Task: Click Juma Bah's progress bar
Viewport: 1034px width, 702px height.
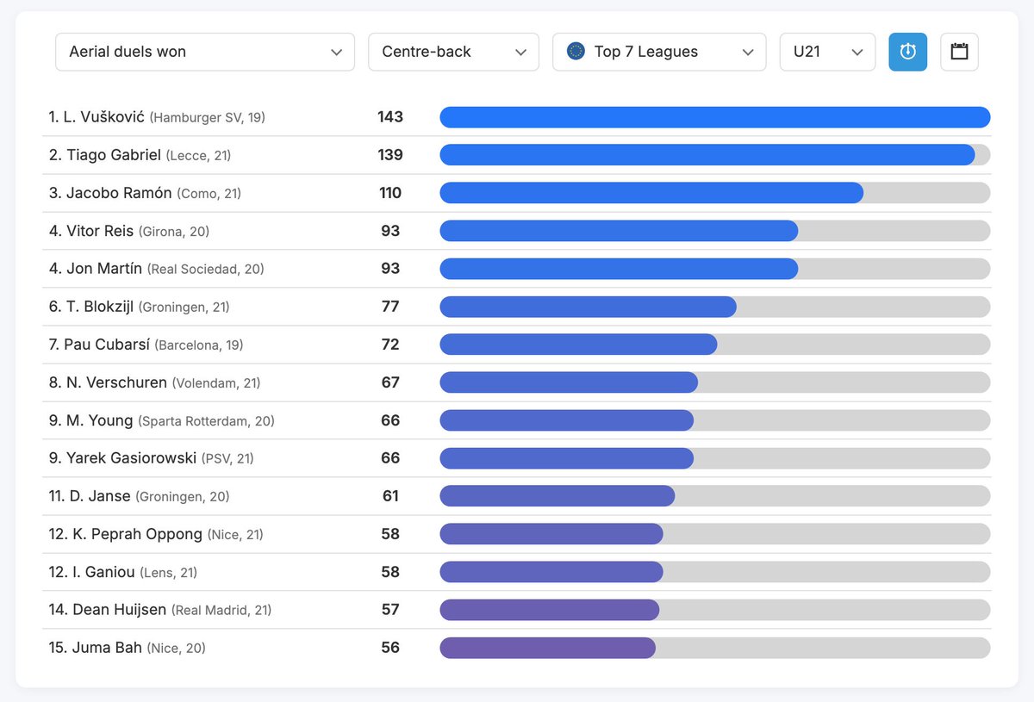Action: pyautogui.click(x=715, y=648)
